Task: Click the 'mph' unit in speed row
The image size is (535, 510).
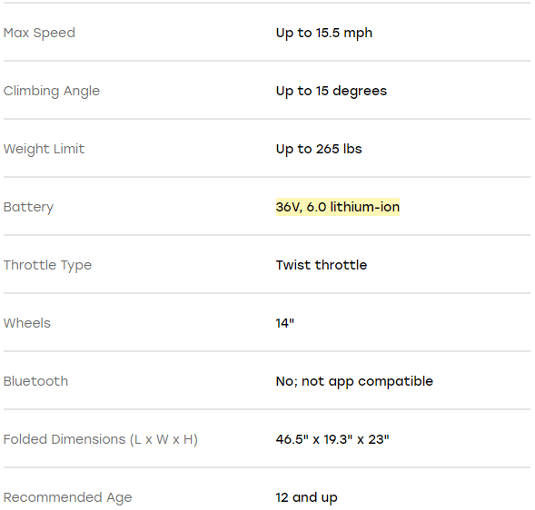Action: (x=358, y=34)
